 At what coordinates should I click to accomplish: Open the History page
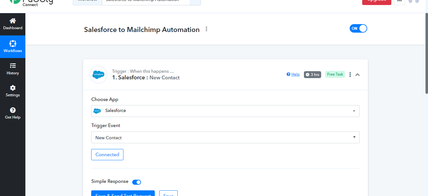point(13,69)
